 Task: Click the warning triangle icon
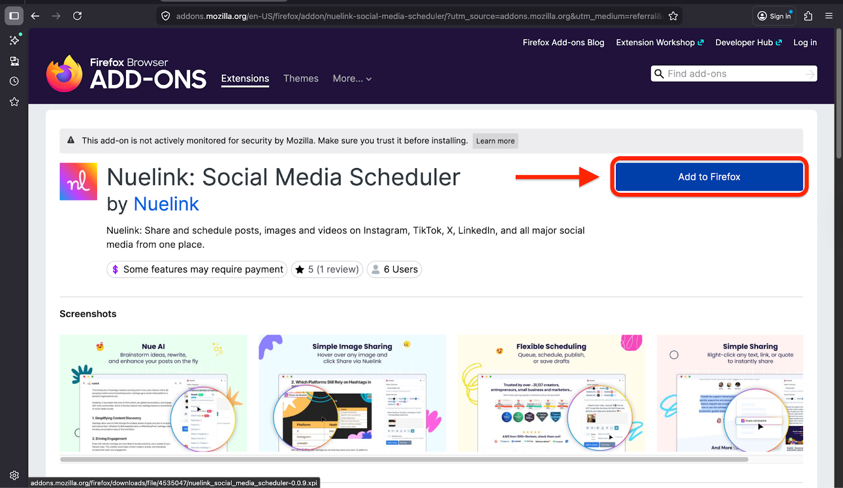click(x=71, y=140)
